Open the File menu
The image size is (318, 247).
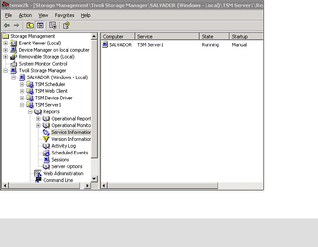(8, 16)
